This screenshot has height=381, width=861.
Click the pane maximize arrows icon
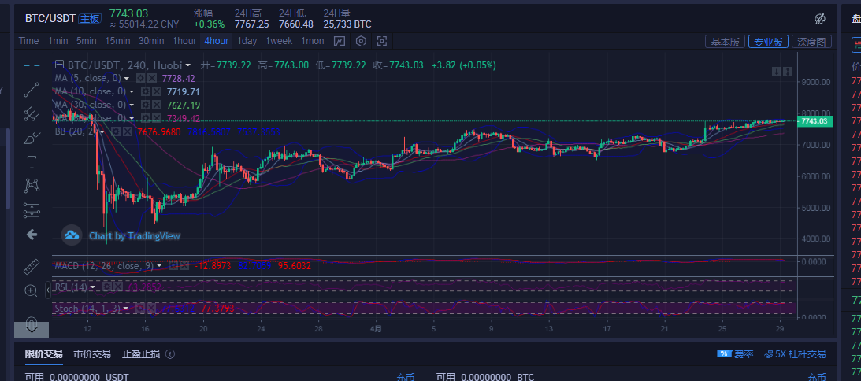tap(788, 72)
